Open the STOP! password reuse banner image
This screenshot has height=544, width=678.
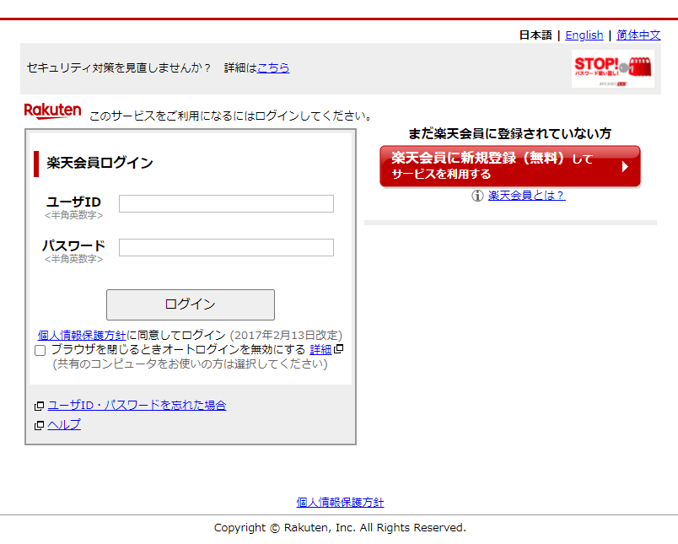point(613,69)
